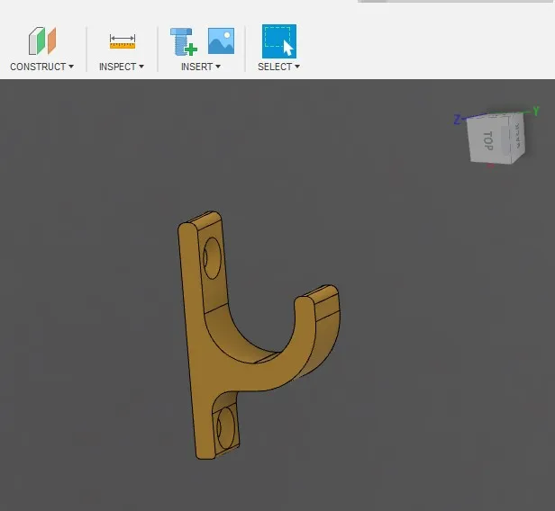
Task: Click the green Y axis label
Action: (536, 112)
